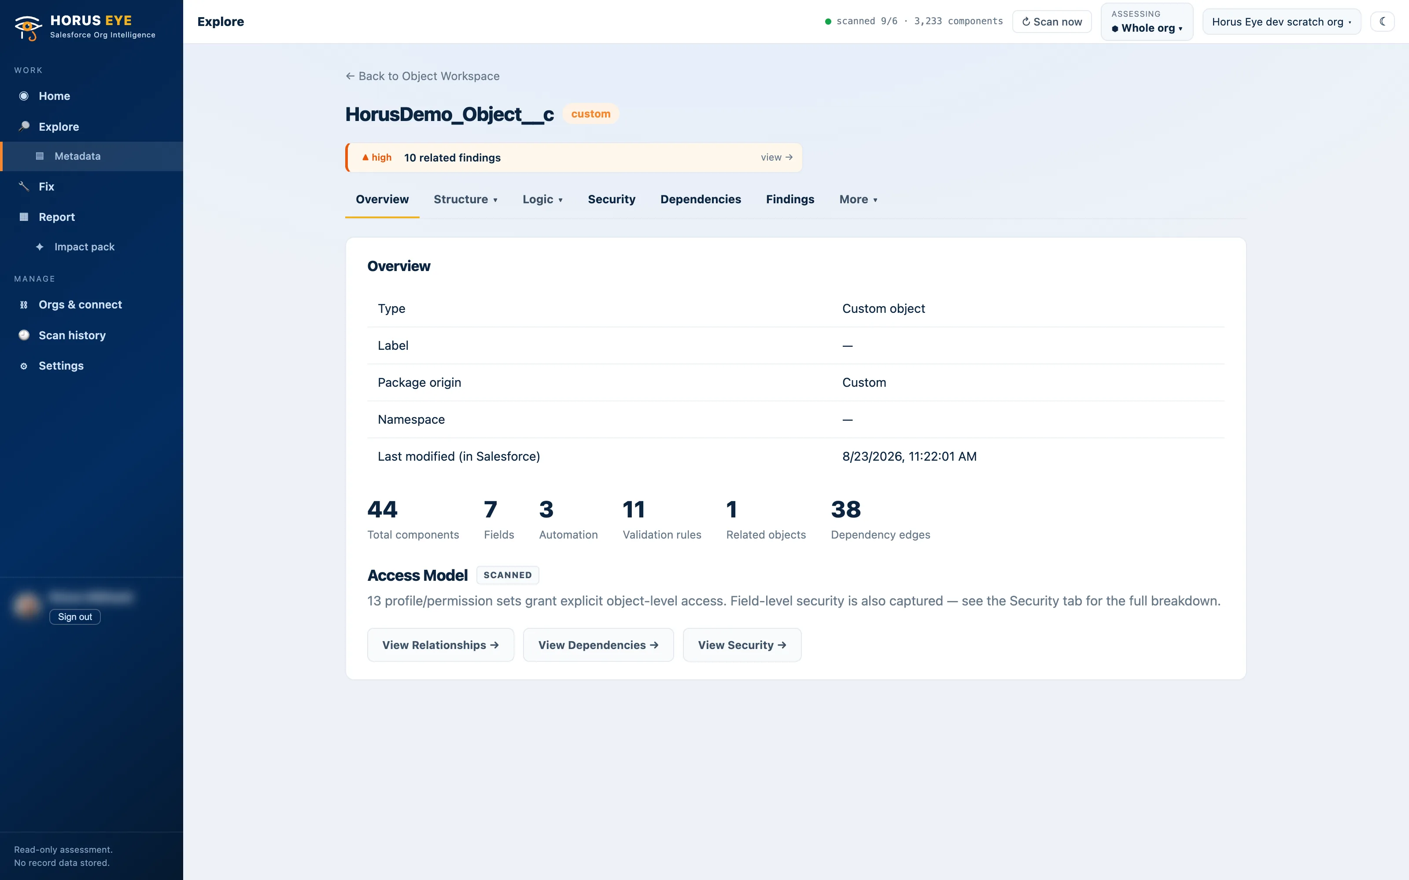The image size is (1409, 880).
Task: Click the 7 Fields stat
Action: 499,519
